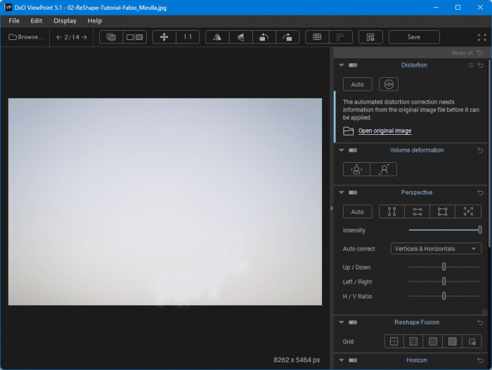Flip image horizontally
The image size is (492, 370).
click(x=217, y=37)
